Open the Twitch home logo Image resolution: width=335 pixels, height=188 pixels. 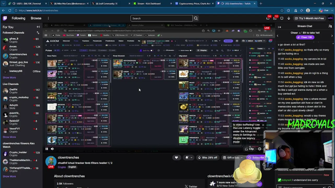click(x=5, y=18)
